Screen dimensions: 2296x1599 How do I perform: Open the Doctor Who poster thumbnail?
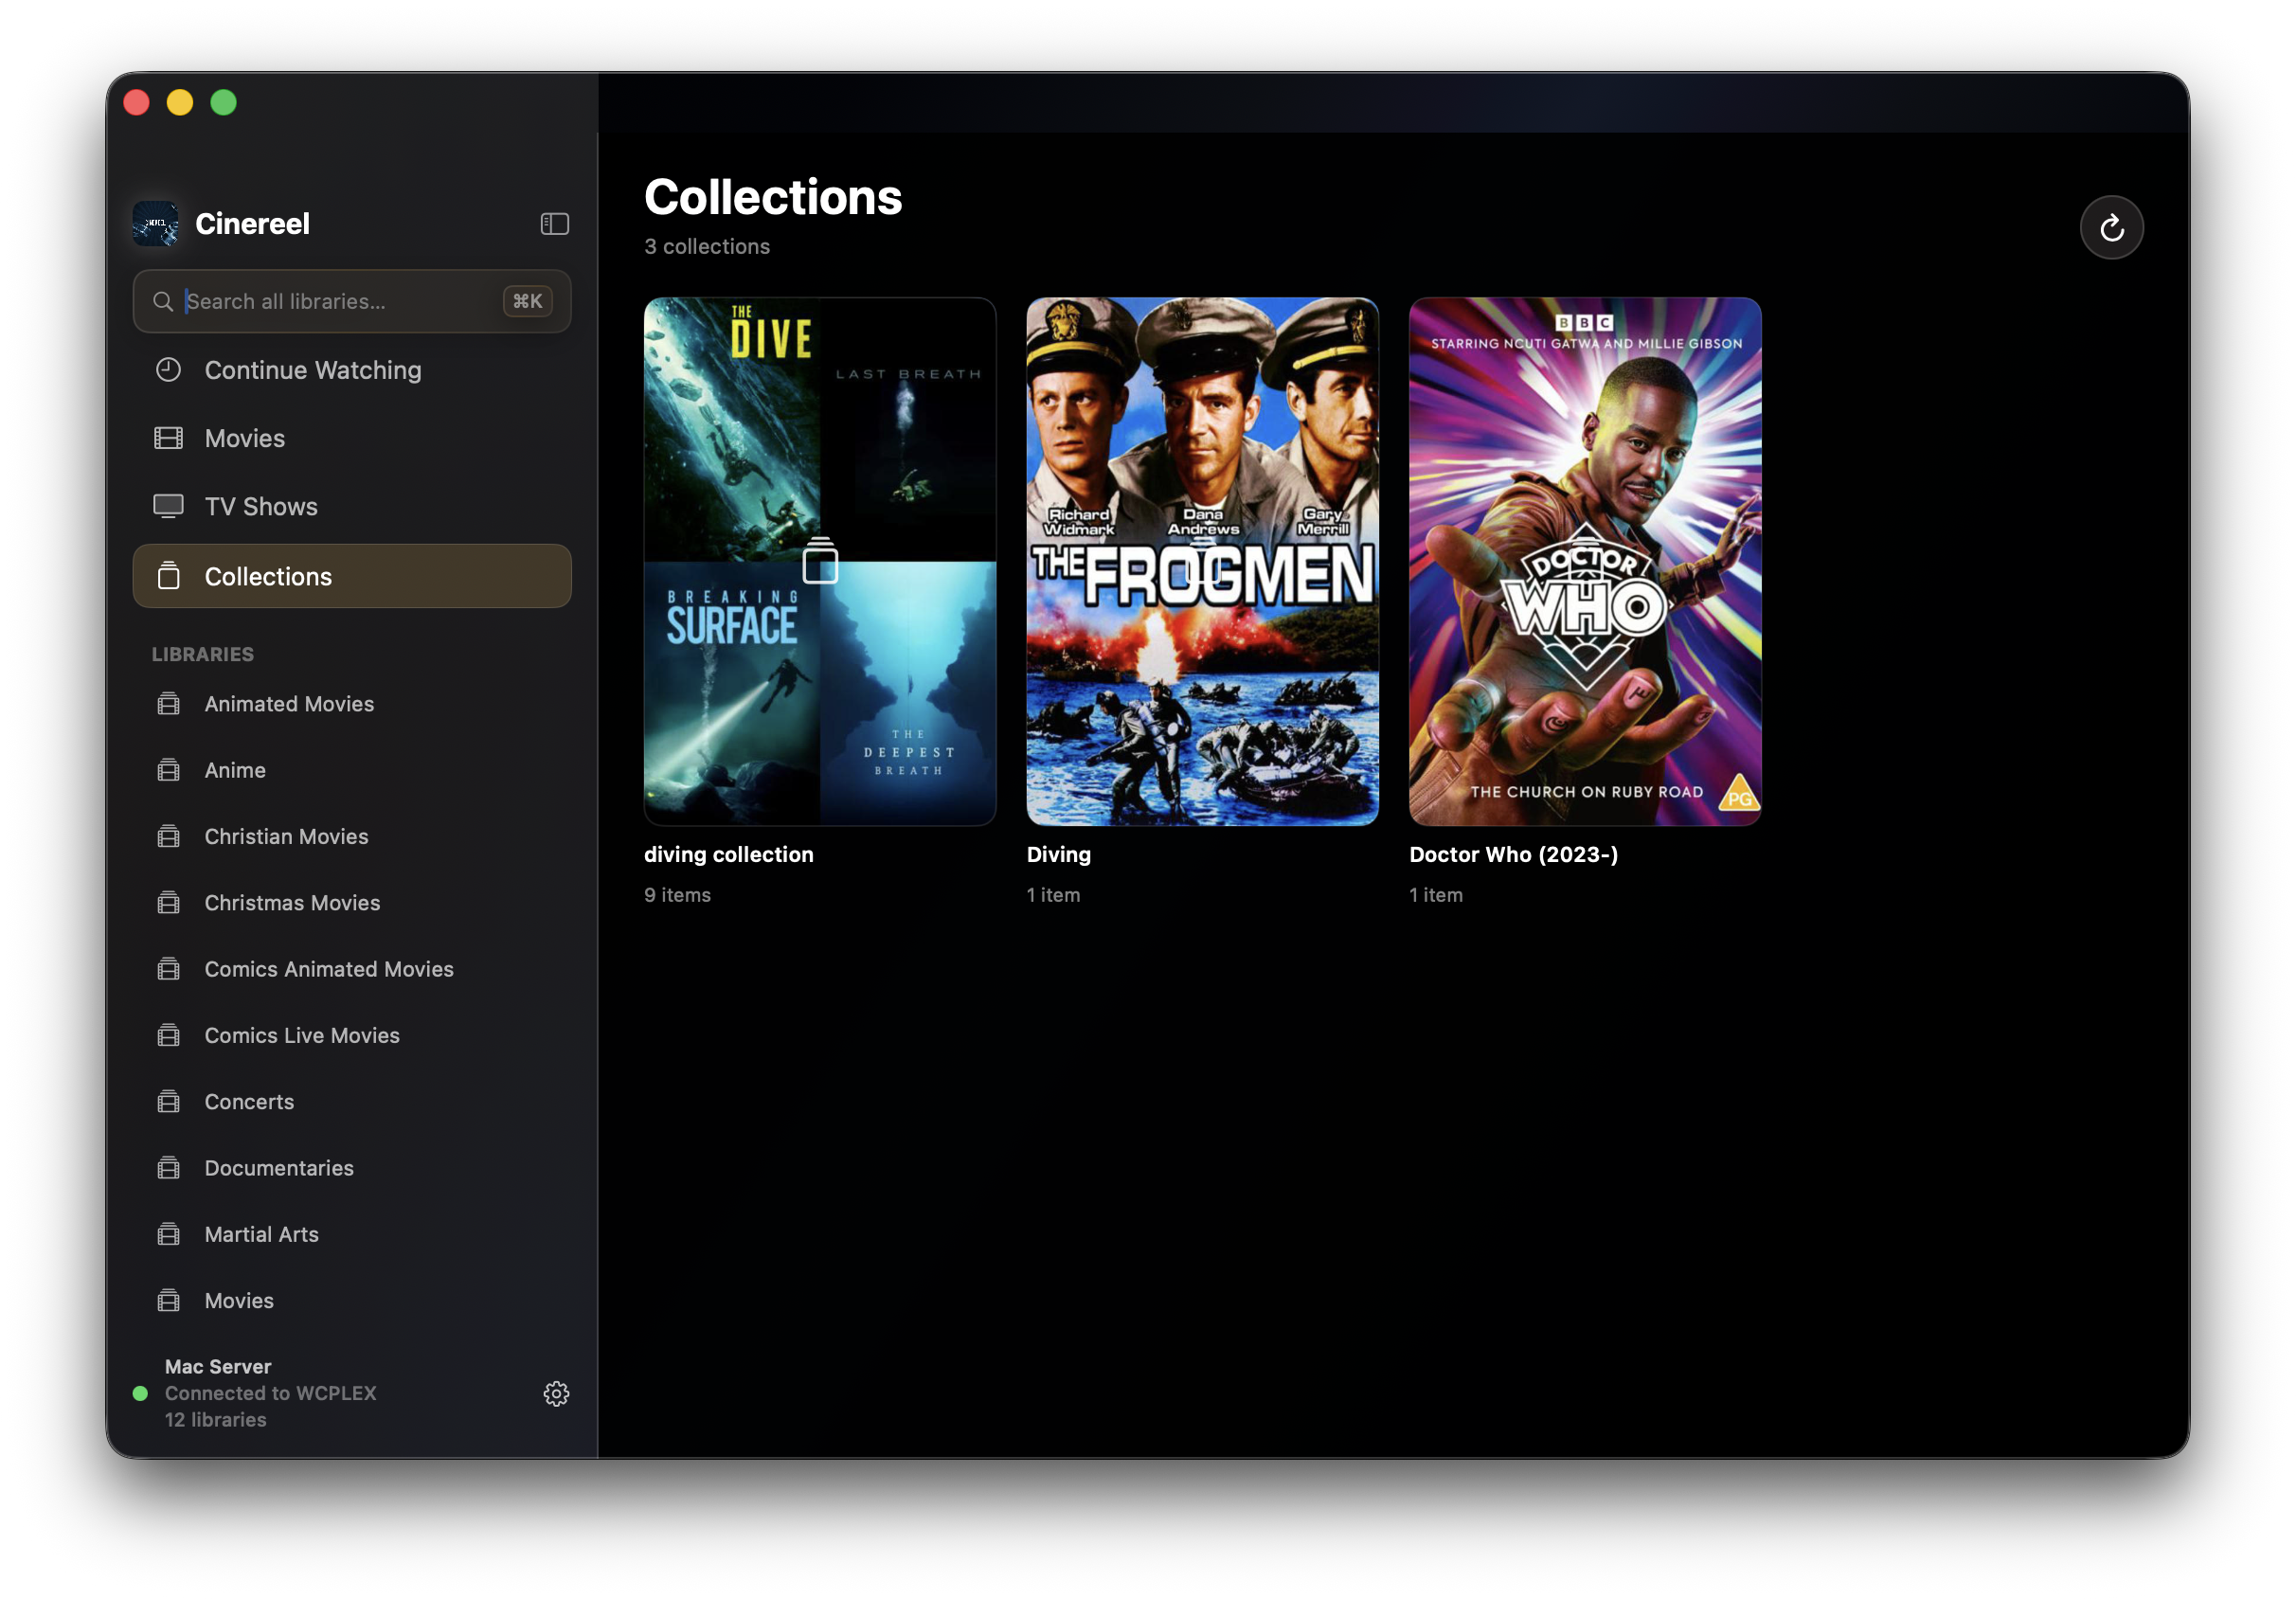pos(1585,561)
